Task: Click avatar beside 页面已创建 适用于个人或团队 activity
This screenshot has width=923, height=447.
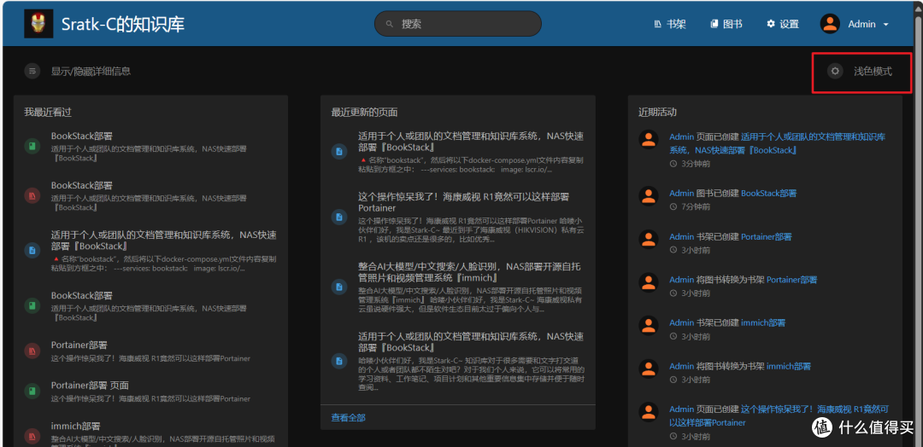Action: click(x=648, y=139)
